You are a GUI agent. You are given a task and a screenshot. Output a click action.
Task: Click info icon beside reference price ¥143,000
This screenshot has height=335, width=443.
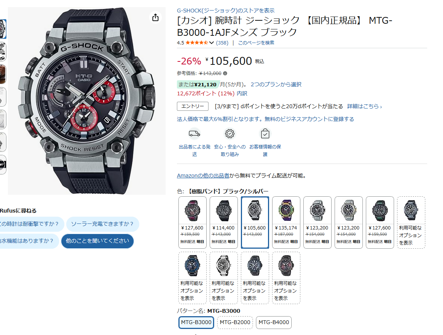click(x=225, y=73)
